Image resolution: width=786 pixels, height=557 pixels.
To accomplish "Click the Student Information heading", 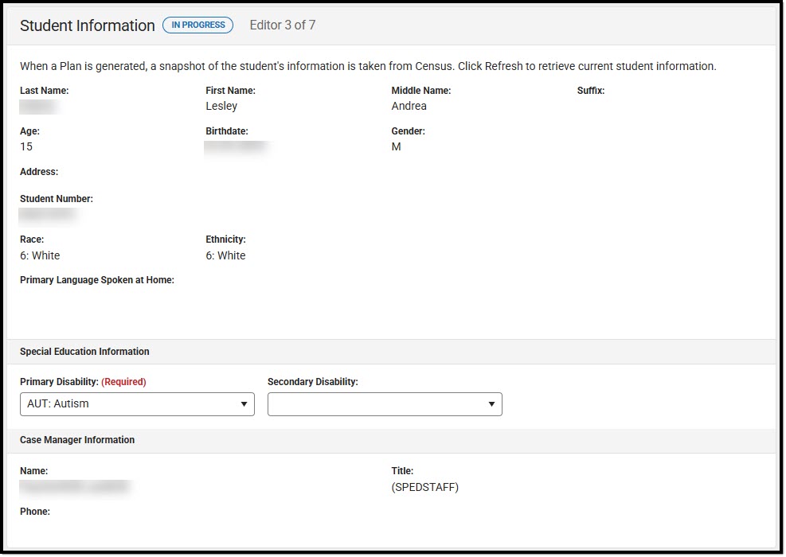I will [x=88, y=25].
